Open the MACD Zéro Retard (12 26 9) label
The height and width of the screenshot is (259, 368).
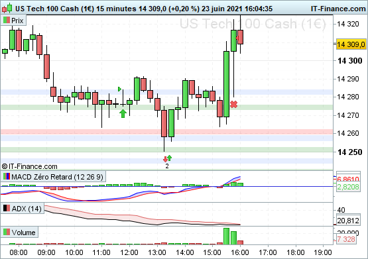[53, 177]
